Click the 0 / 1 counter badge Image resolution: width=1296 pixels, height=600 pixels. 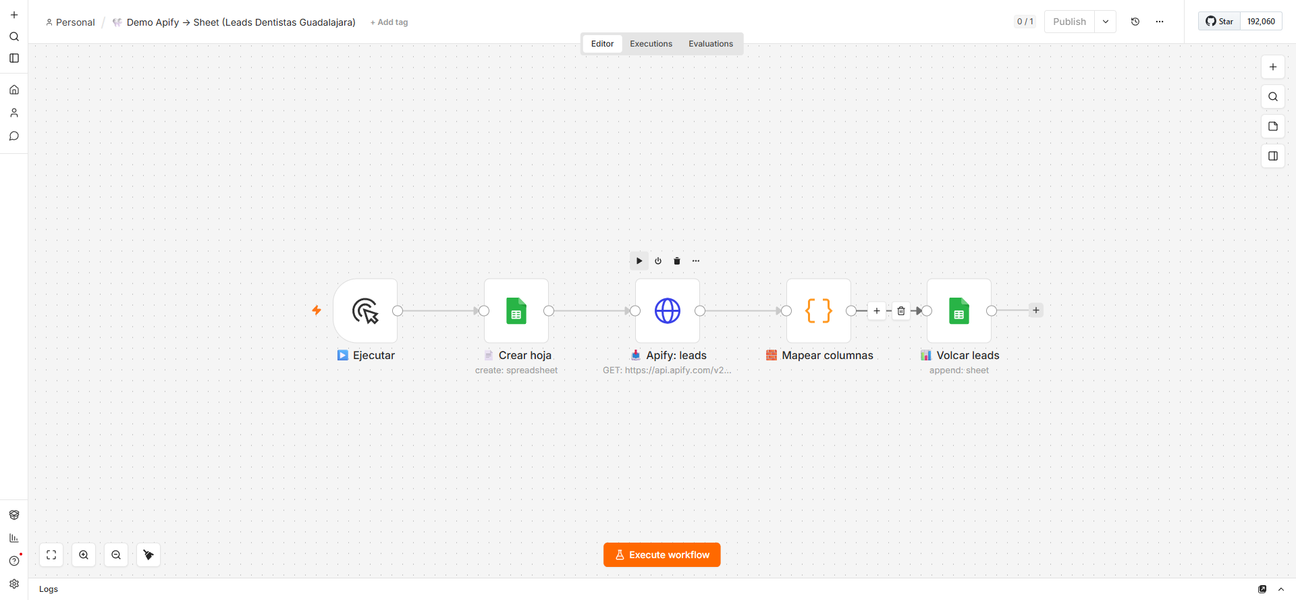click(x=1025, y=22)
